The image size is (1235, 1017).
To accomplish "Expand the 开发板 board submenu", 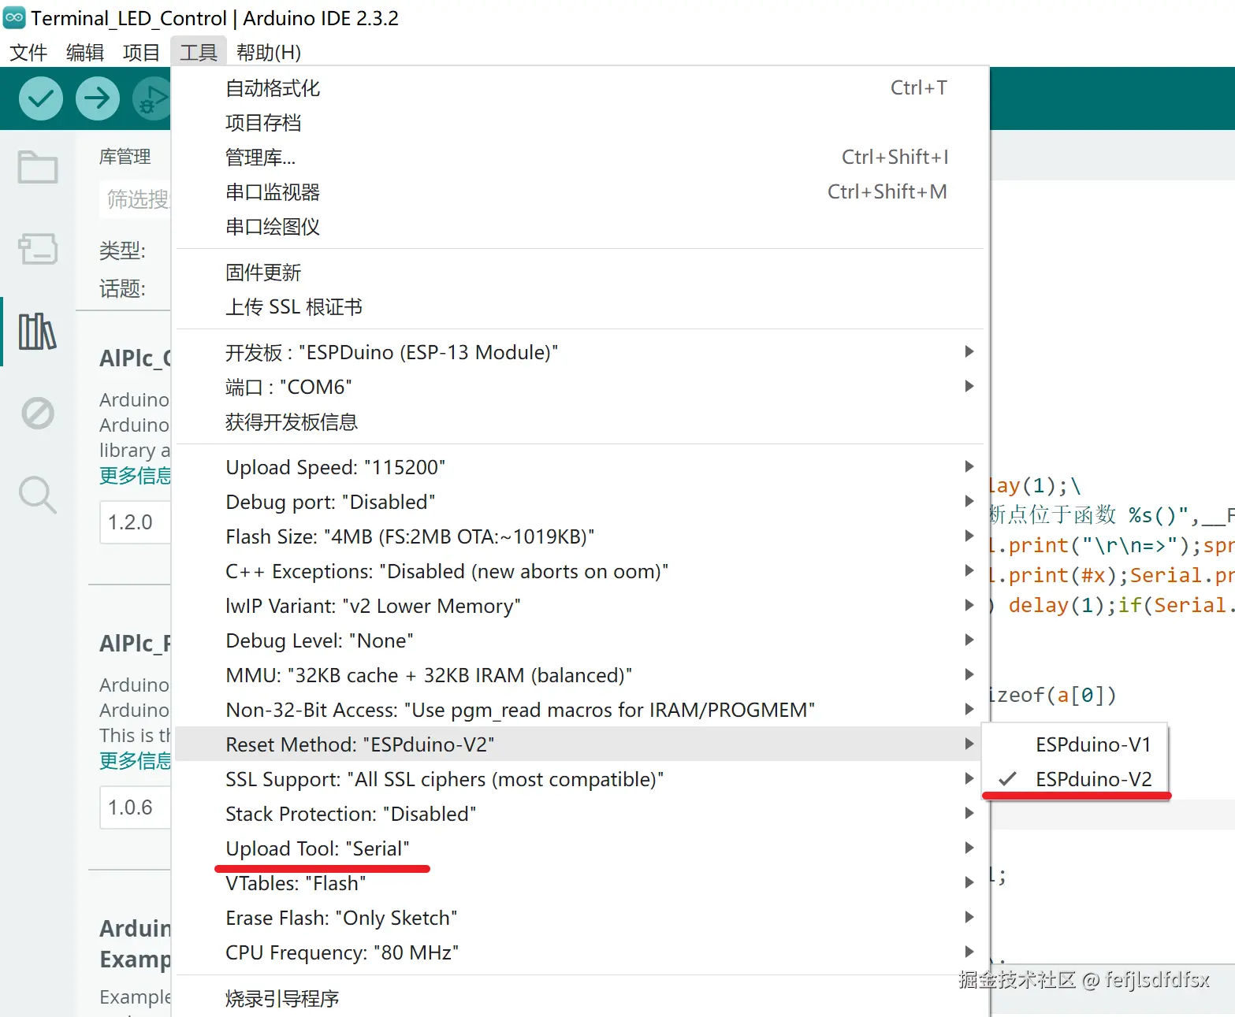I will point(580,352).
